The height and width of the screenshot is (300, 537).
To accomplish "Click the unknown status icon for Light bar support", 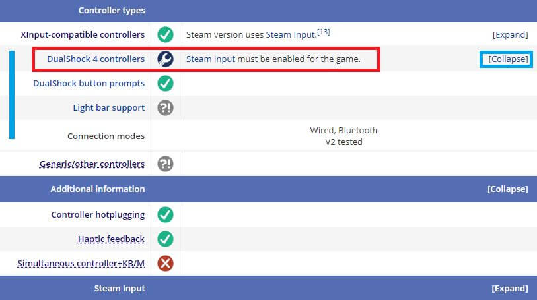I will tap(165, 108).
